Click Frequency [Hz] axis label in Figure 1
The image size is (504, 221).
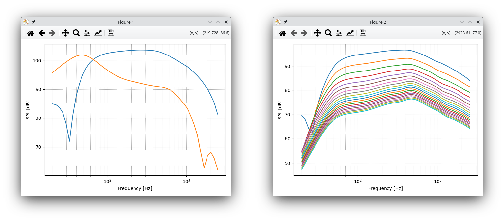[135, 188]
